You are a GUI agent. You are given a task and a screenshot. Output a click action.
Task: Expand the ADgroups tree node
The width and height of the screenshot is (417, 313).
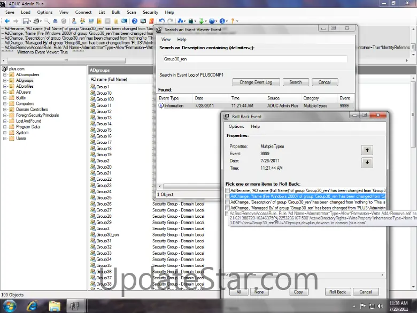pyautogui.click(x=4, y=80)
